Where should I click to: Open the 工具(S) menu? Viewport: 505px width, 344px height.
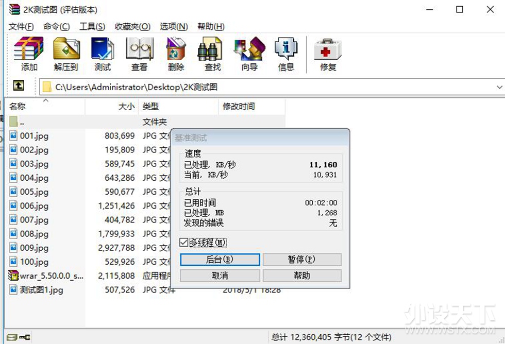coord(92,26)
